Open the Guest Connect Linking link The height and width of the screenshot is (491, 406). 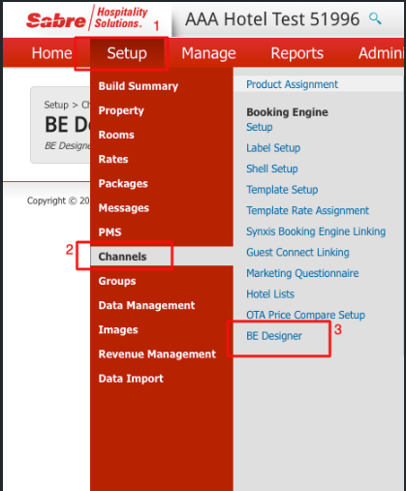[x=297, y=253]
